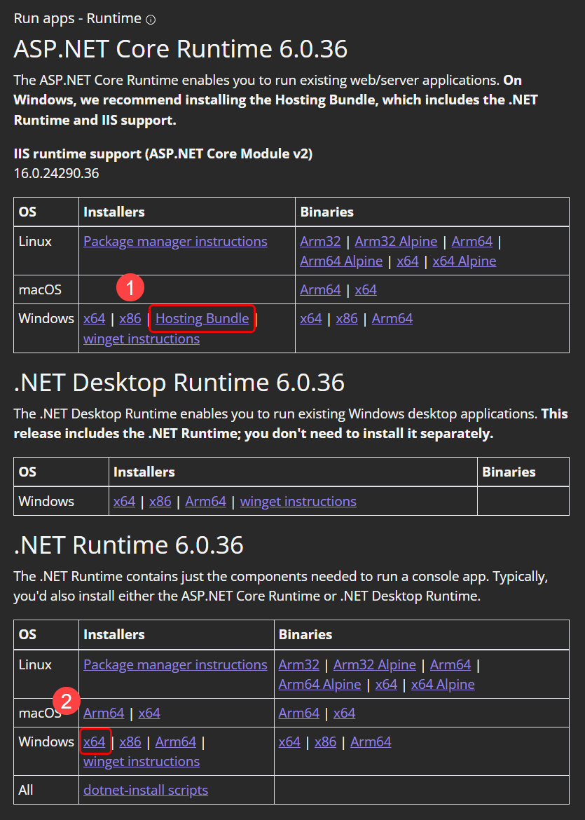The width and height of the screenshot is (585, 820).
Task: Download the Linux x64 Alpine .NET Runtime binary
Action: pos(442,684)
